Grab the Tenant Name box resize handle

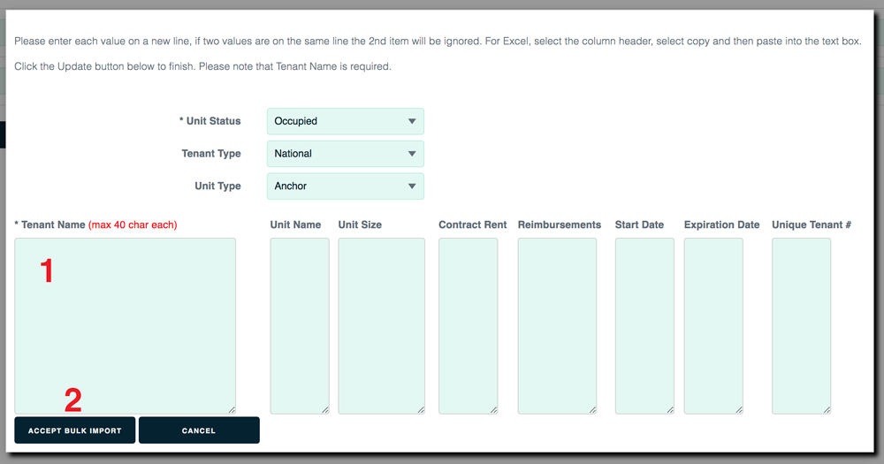[232, 410]
